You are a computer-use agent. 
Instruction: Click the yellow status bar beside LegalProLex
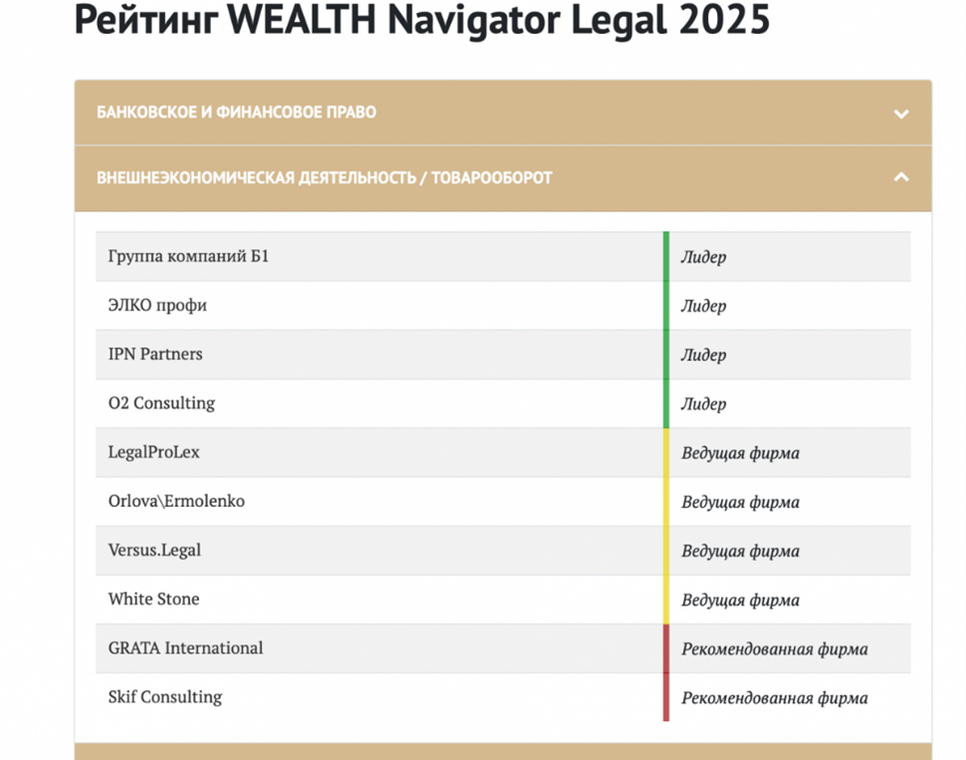point(666,452)
